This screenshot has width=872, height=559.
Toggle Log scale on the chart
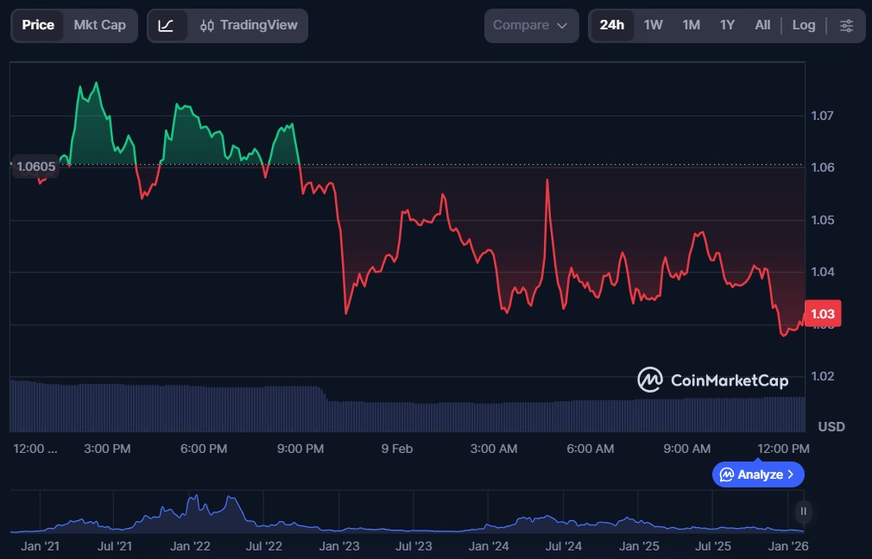(804, 25)
